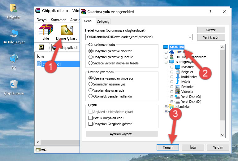Select Yerel Disk (D:) in tree
Screen dimensions: 238x161
pos(191,102)
